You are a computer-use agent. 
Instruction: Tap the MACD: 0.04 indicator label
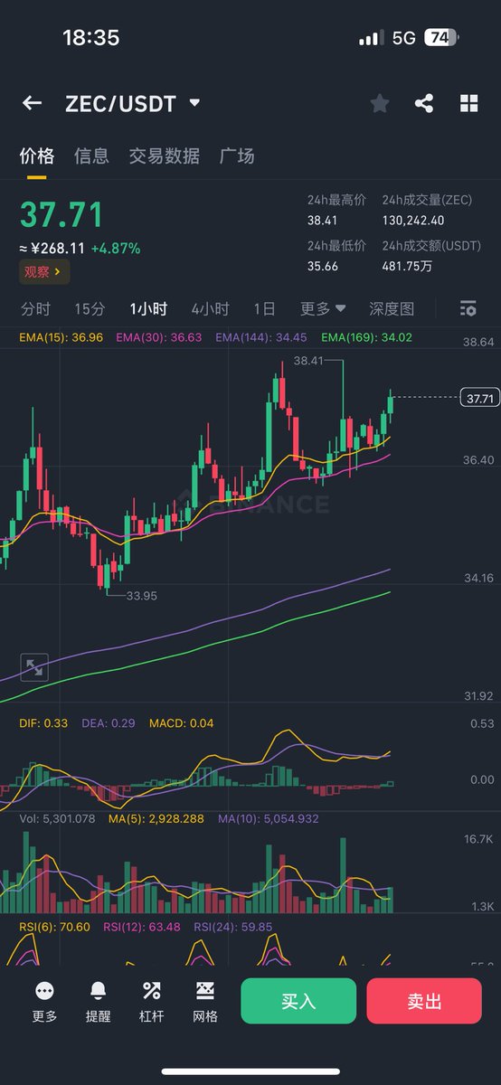182,723
